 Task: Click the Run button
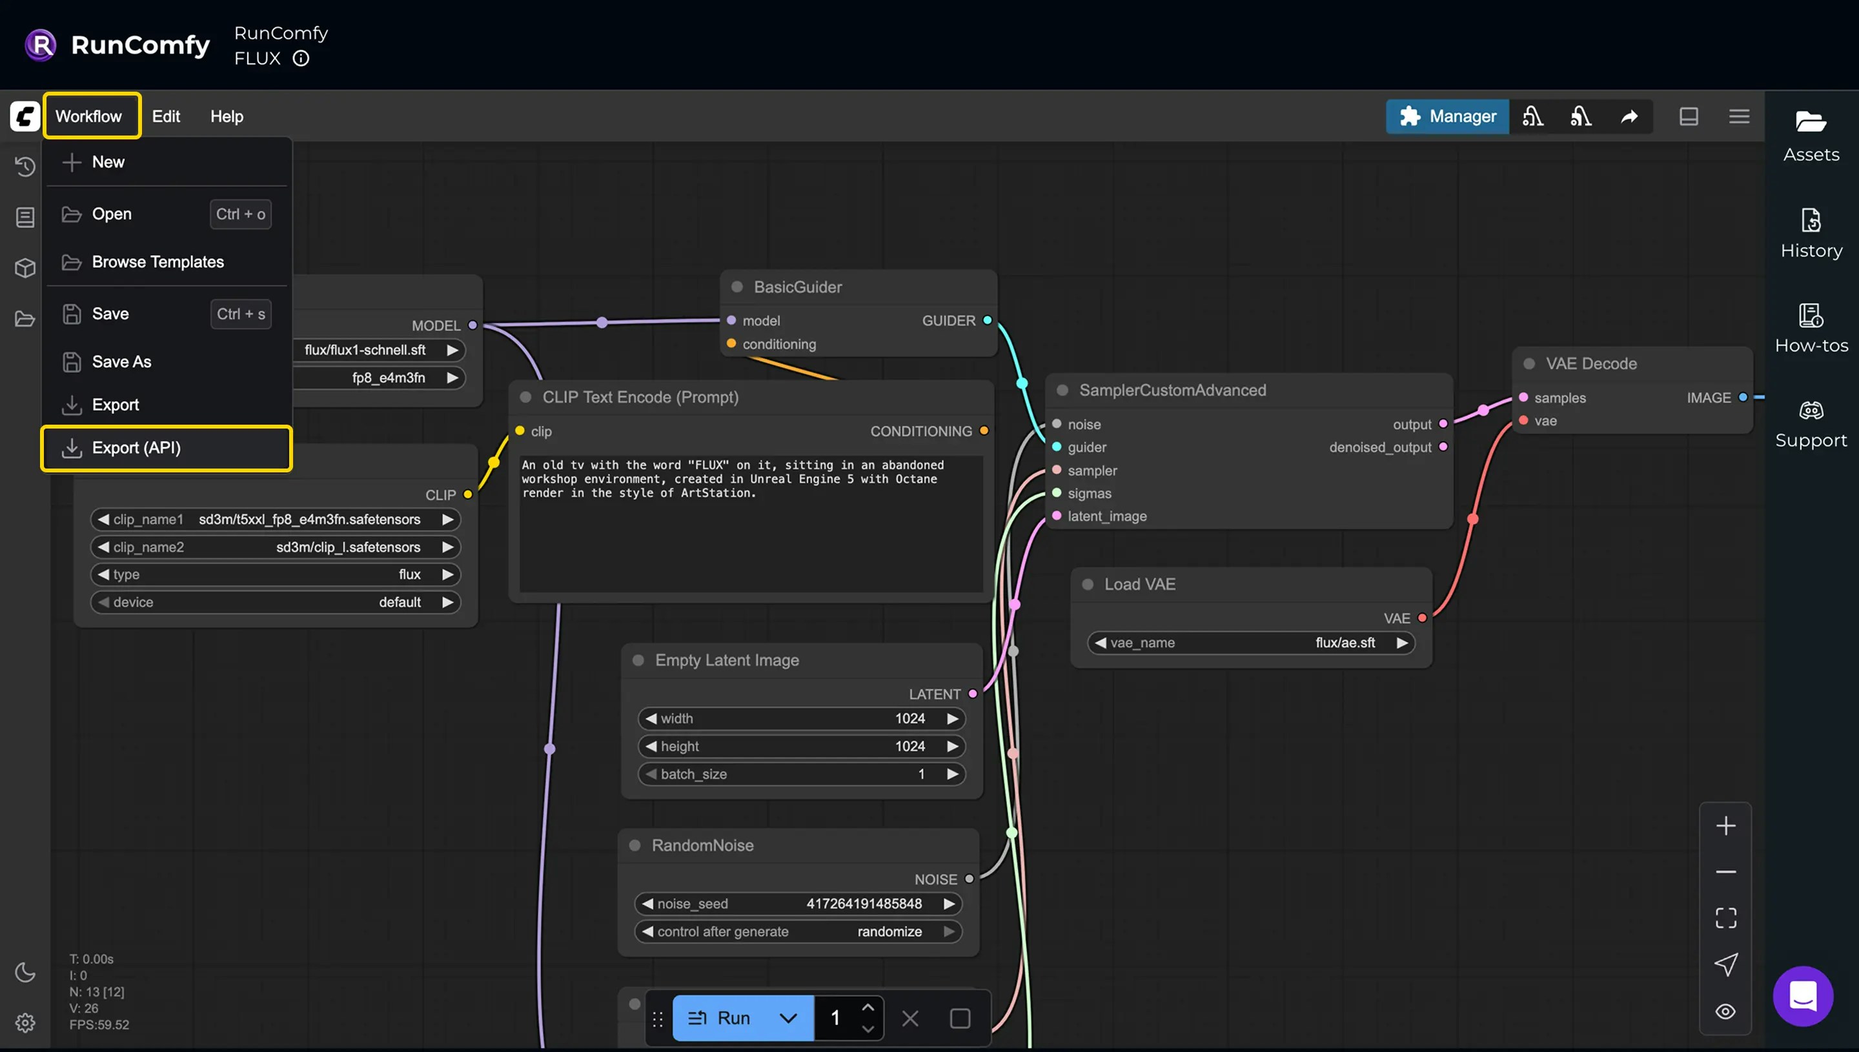tap(720, 1018)
